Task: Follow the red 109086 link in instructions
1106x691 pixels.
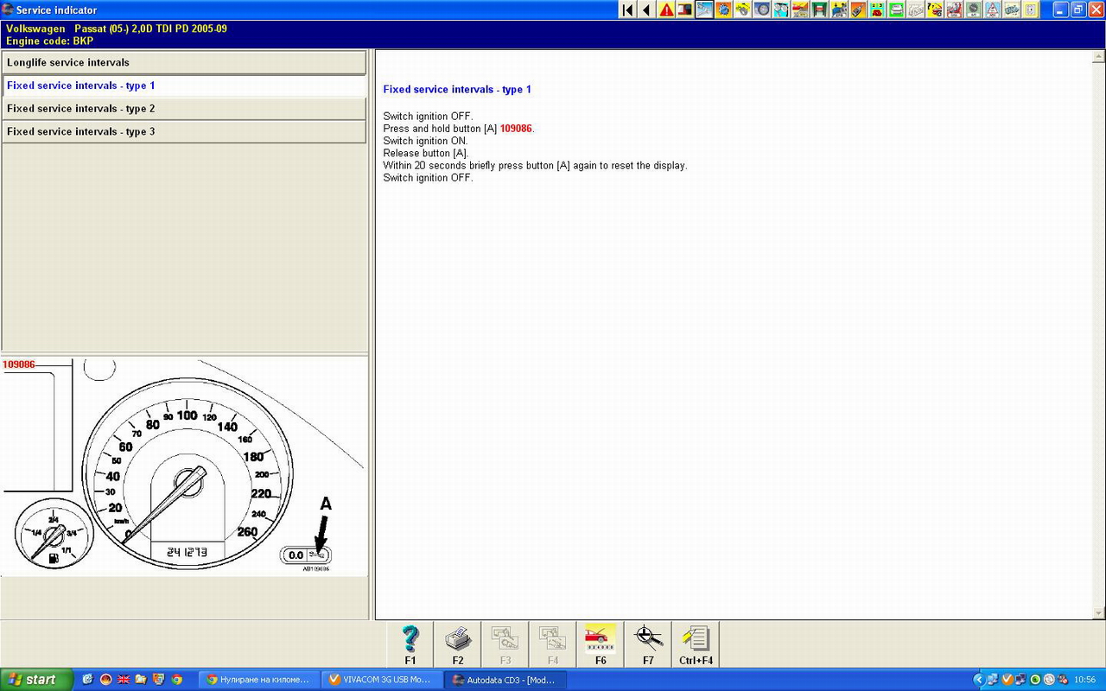Action: tap(516, 129)
